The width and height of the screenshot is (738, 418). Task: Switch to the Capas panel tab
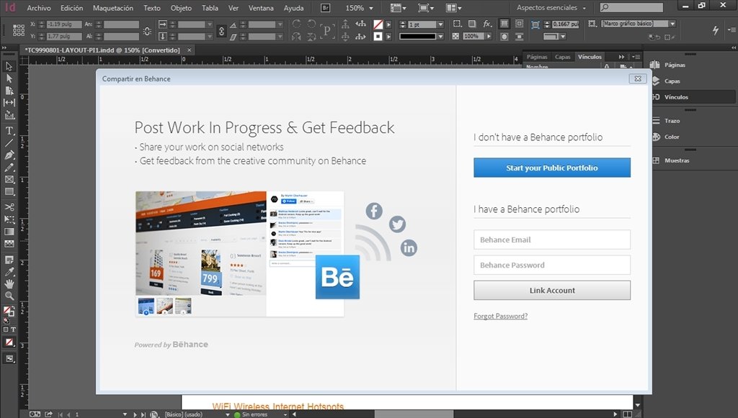coord(562,57)
